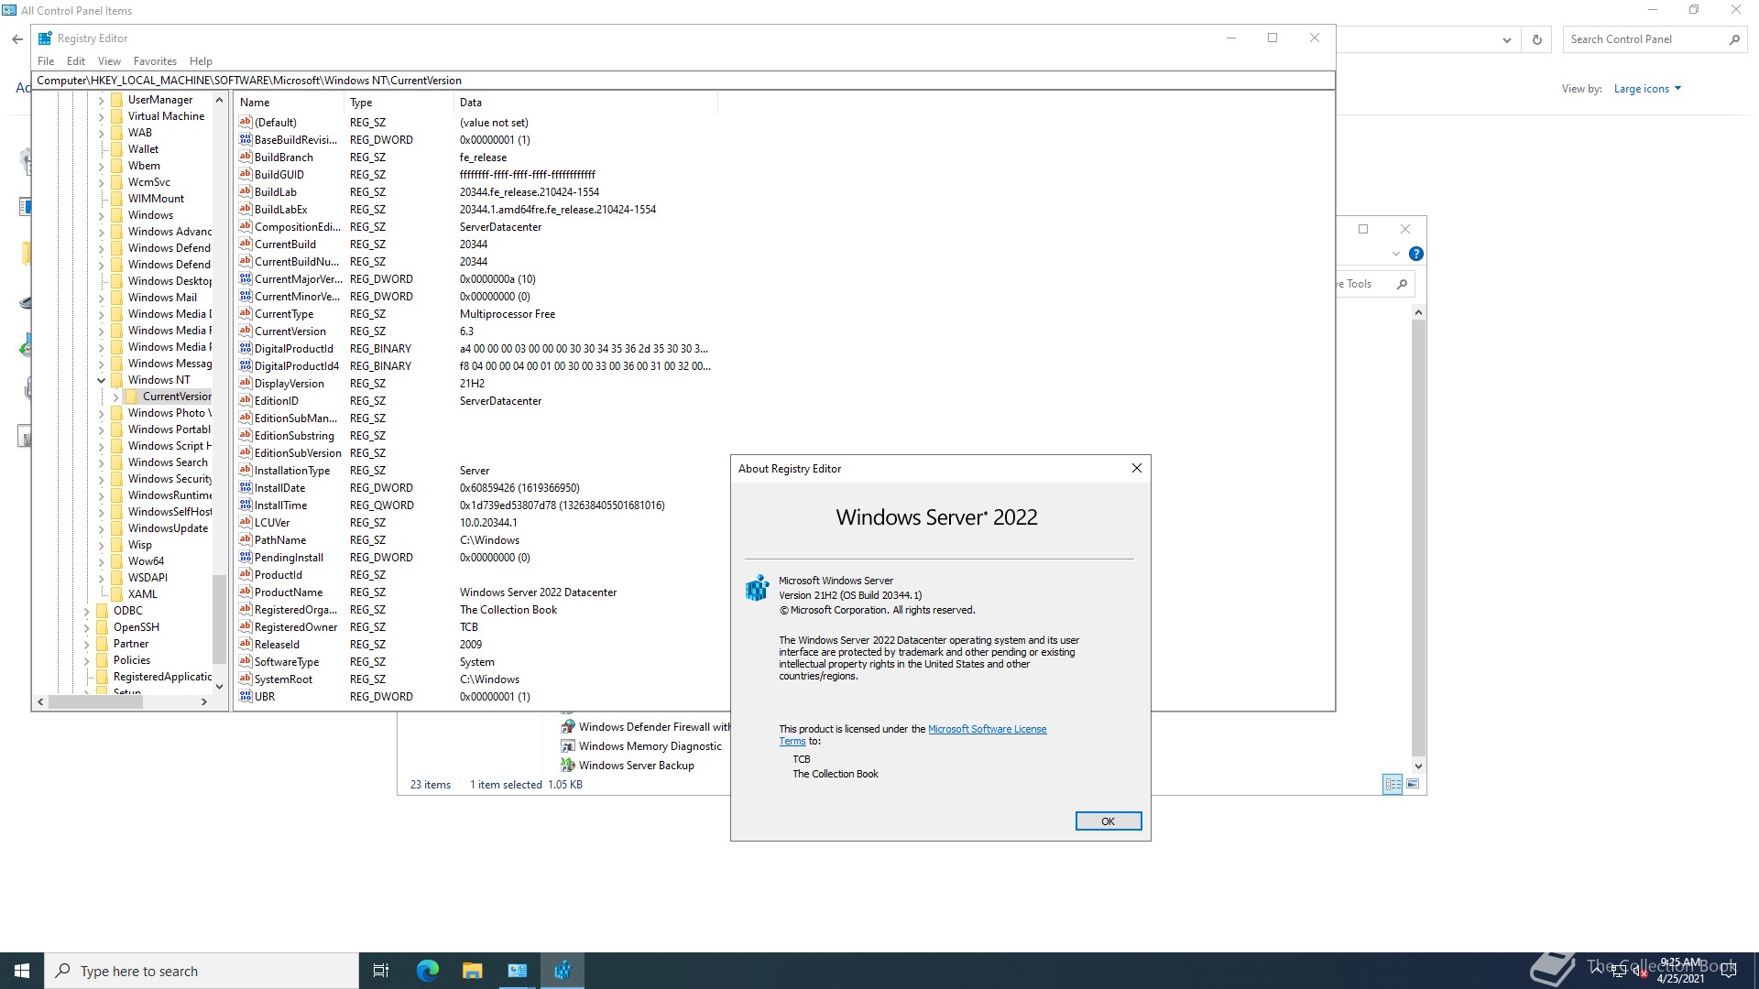Open the Edit menu in Registry Editor
The height and width of the screenshot is (989, 1759).
(x=76, y=61)
